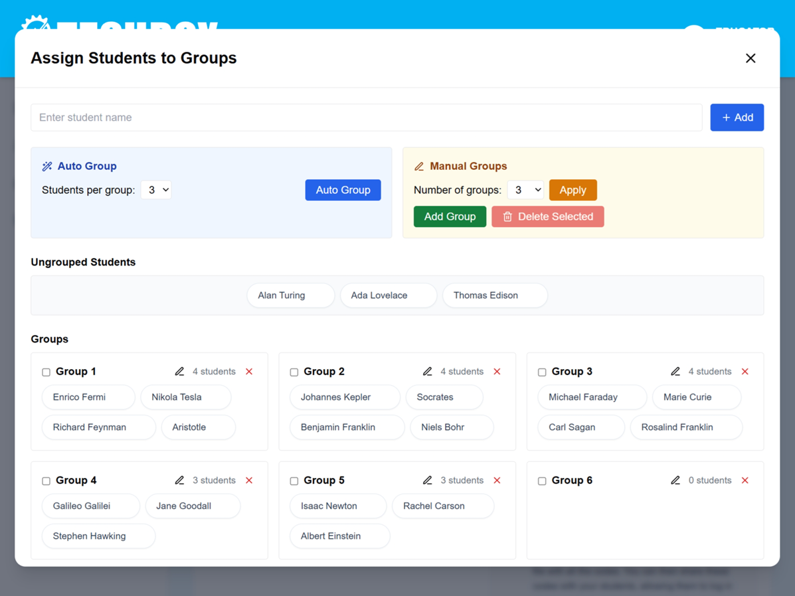Open the Students per group dropdown
Viewport: 795px width, 596px height.
pyautogui.click(x=156, y=190)
